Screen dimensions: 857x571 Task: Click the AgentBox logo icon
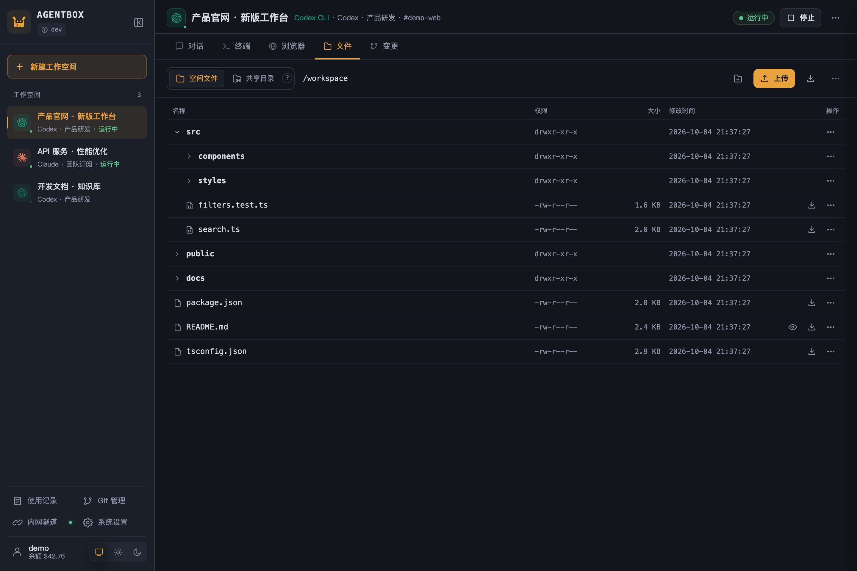(x=19, y=22)
